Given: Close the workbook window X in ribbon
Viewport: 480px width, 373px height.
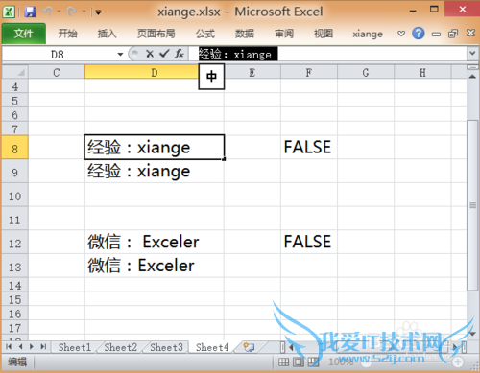Looking at the screenshot, I should click(470, 33).
